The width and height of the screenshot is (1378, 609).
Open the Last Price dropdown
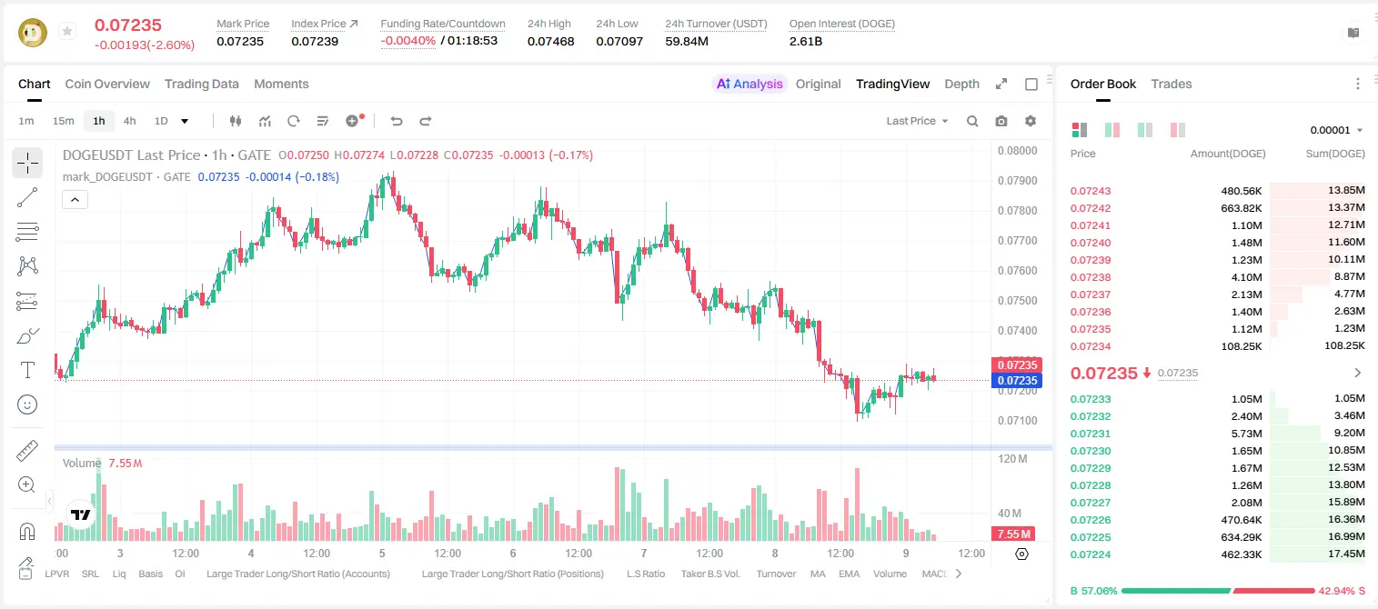tap(917, 121)
